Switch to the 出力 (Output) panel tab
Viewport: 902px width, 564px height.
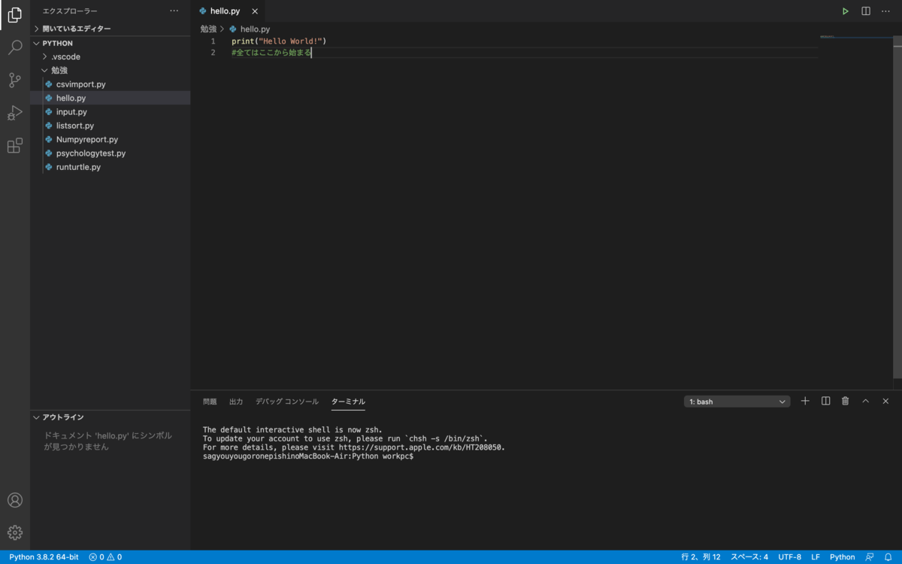point(236,402)
